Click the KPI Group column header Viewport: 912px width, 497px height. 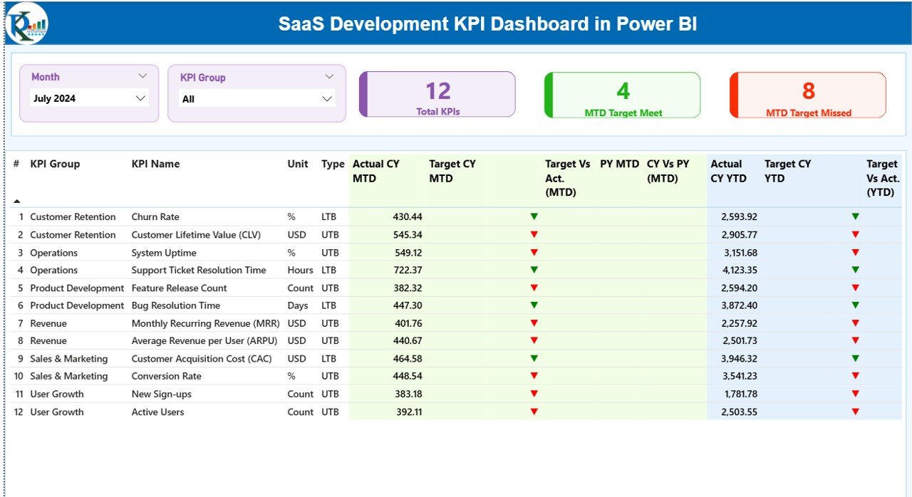tap(55, 164)
